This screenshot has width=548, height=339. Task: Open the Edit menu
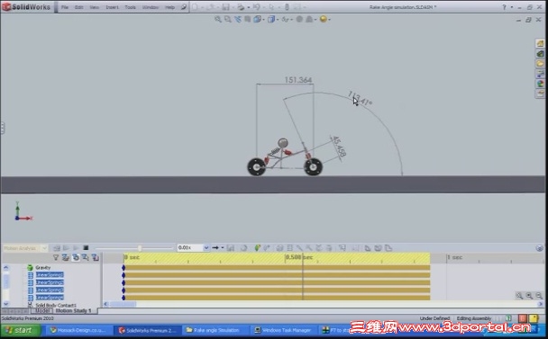tap(79, 7)
